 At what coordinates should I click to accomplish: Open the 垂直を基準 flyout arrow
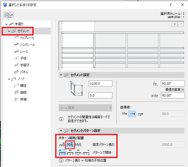coord(182,90)
